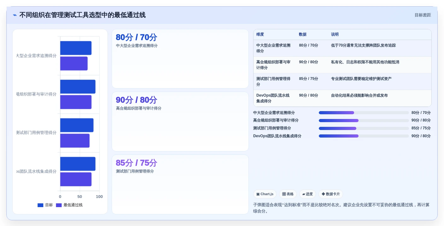This screenshot has height=226, width=444.
Task: Click the footer note about 子弹图
Action: [x=342, y=208]
